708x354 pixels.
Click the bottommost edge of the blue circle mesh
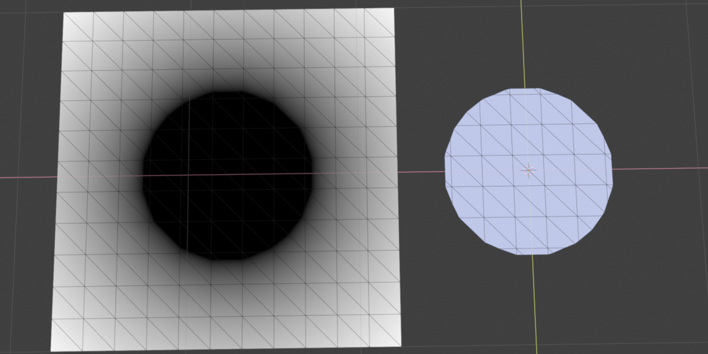coord(533,255)
